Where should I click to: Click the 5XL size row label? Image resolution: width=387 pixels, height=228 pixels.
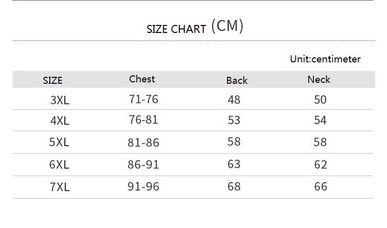(59, 142)
